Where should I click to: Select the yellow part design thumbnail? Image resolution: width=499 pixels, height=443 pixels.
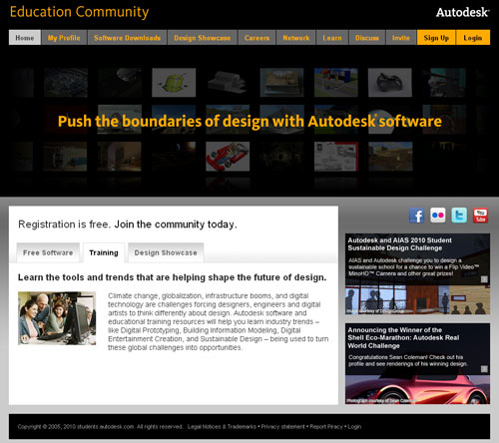[x=174, y=83]
